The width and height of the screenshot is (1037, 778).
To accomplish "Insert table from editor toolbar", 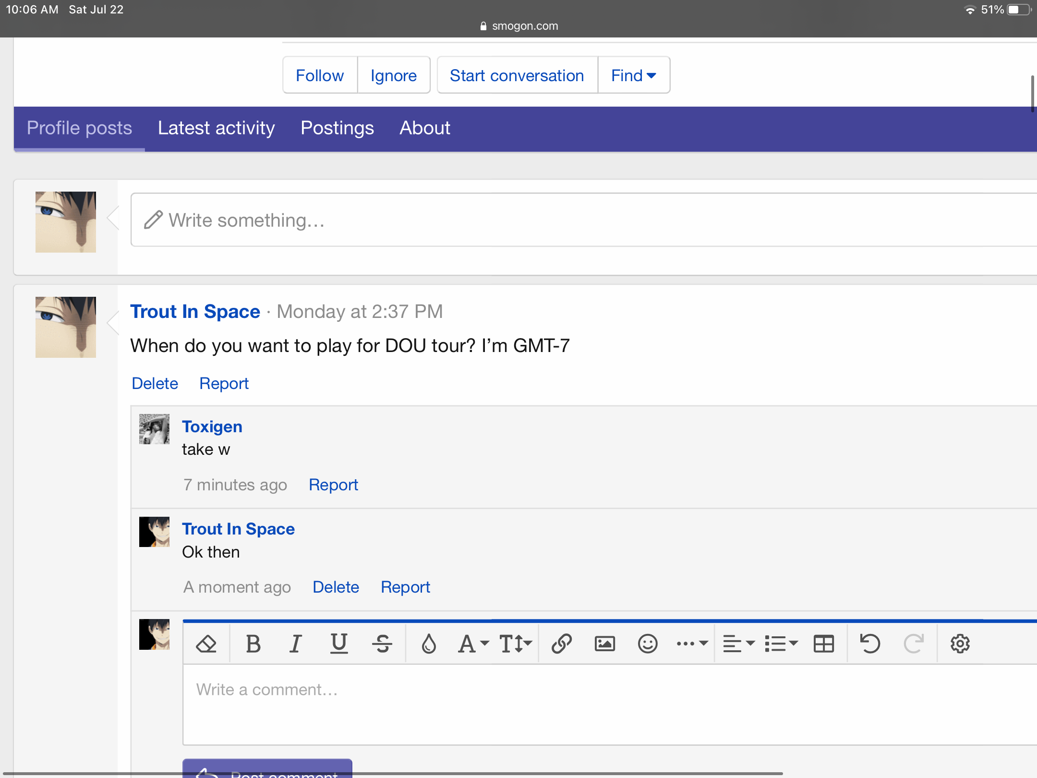I will tap(824, 644).
